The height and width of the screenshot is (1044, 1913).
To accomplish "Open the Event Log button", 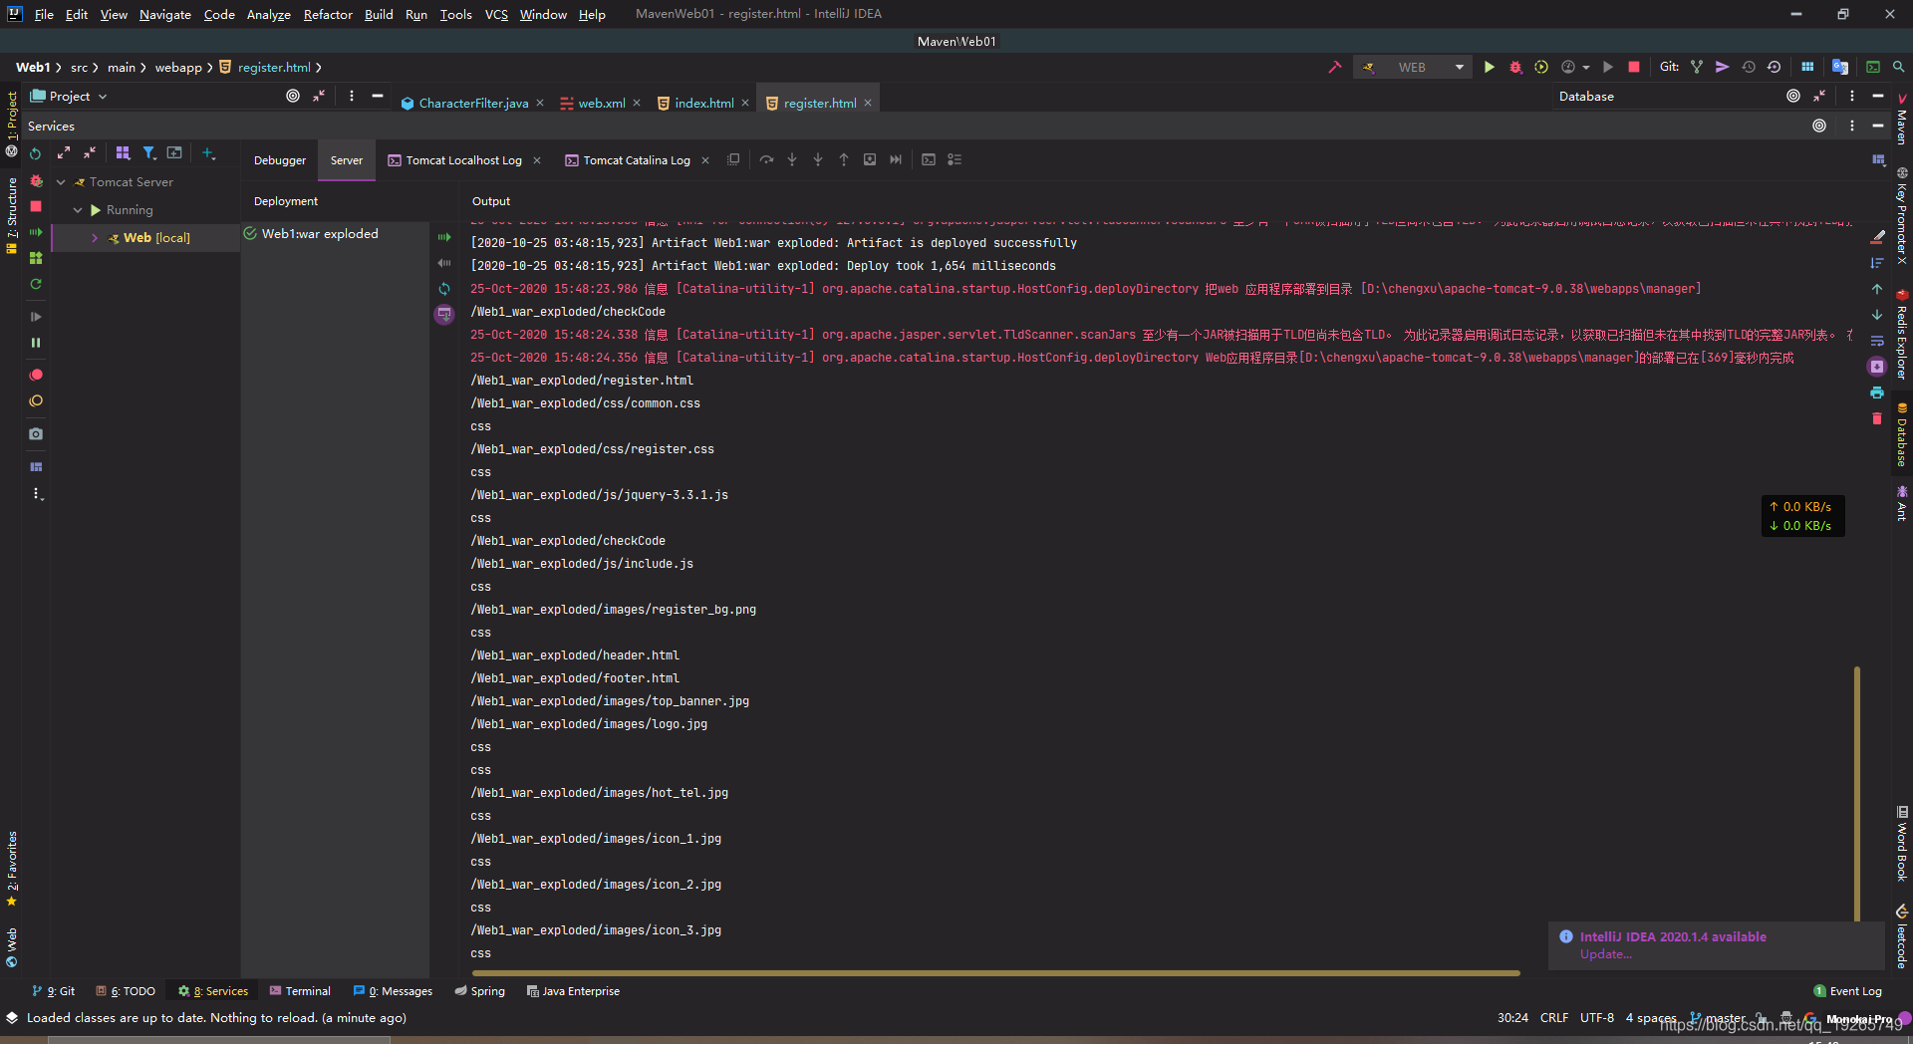I will click(x=1847, y=991).
